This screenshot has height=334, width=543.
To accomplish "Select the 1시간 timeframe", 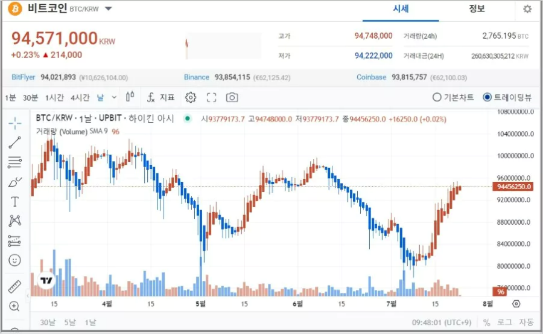I will pos(54,98).
